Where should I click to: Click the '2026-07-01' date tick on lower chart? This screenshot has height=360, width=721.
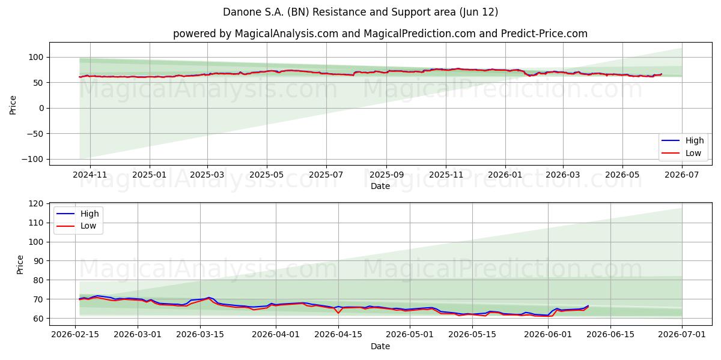click(x=682, y=334)
